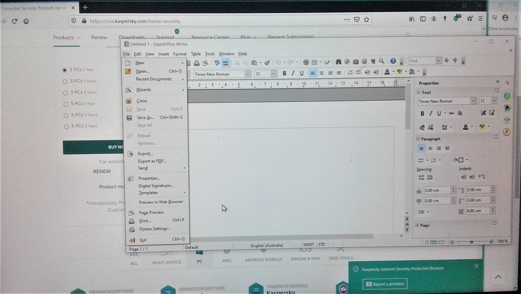The width and height of the screenshot is (521, 294).
Task: Apply Italic from the formatting toolbar
Action: click(293, 73)
